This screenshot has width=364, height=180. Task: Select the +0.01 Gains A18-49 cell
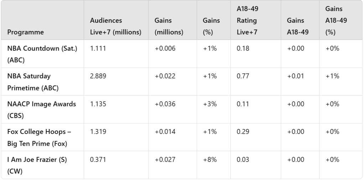point(295,76)
